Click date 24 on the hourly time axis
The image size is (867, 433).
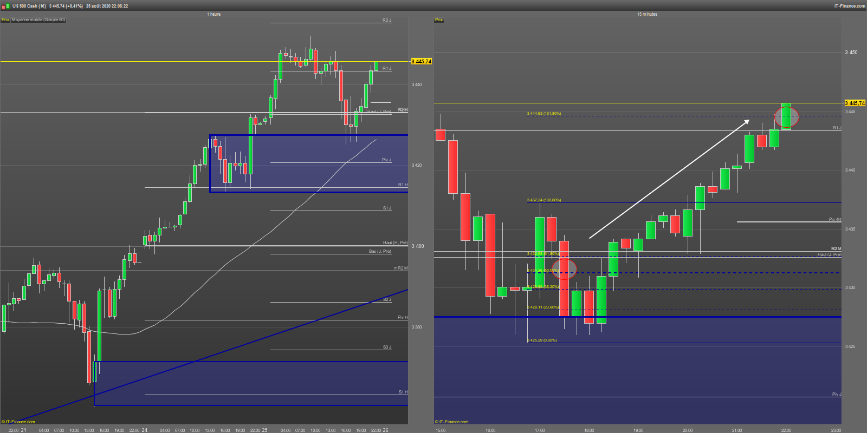[x=145, y=430]
